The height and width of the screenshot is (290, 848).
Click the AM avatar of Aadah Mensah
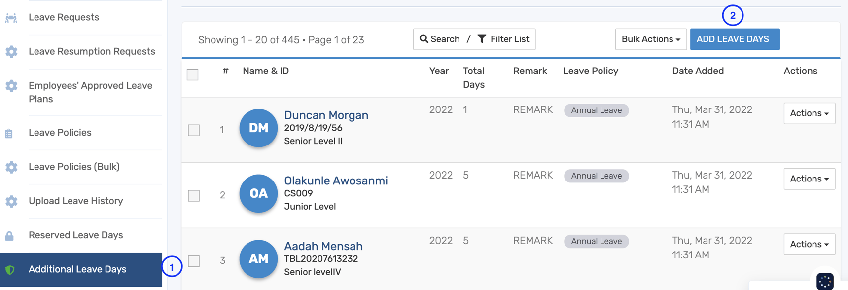point(258,259)
